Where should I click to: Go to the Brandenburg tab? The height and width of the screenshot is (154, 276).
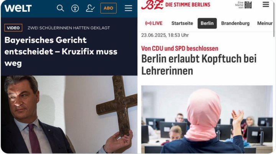coord(235,23)
